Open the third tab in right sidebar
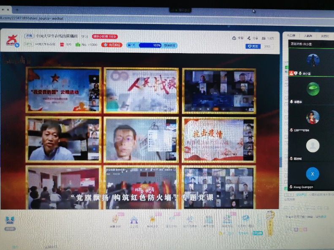Viewport: 334px width, 250px height. [325, 36]
